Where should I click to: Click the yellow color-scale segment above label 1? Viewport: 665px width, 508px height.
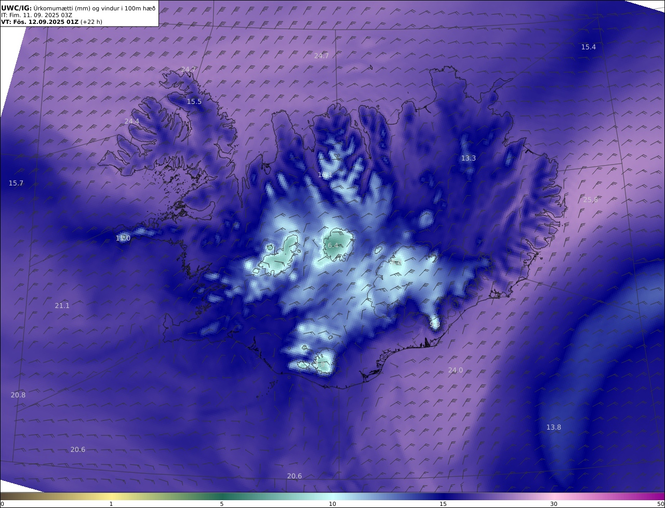point(111,496)
